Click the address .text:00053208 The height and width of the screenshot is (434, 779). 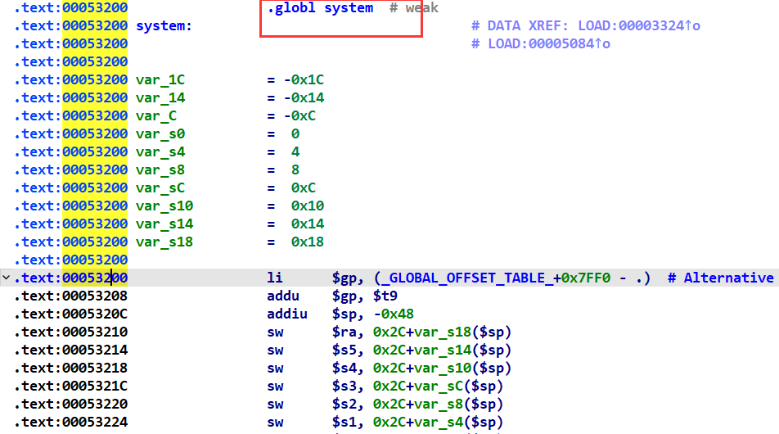click(x=71, y=296)
